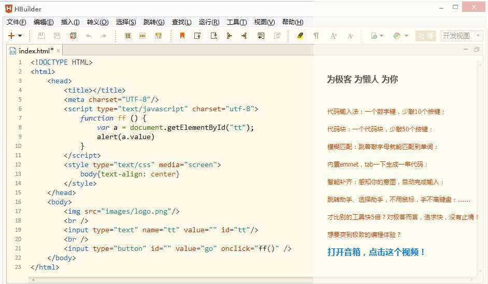Click the format code lines icon
488x284 pixels.
pyautogui.click(x=128, y=36)
